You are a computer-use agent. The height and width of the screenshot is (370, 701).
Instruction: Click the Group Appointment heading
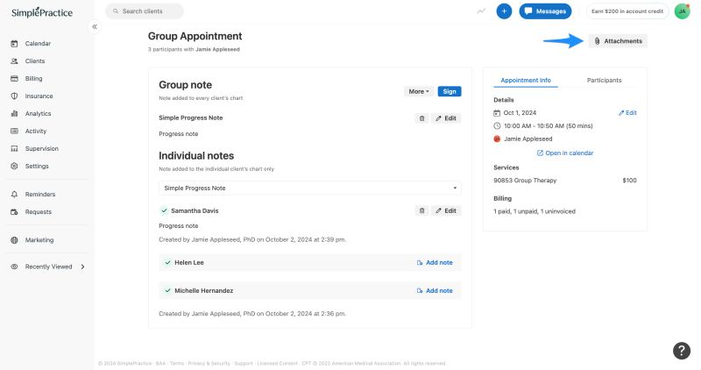tap(195, 36)
